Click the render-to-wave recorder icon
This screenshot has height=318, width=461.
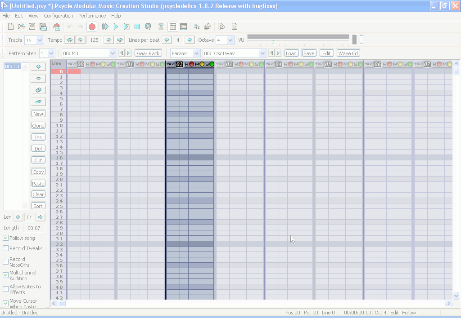(57, 26)
